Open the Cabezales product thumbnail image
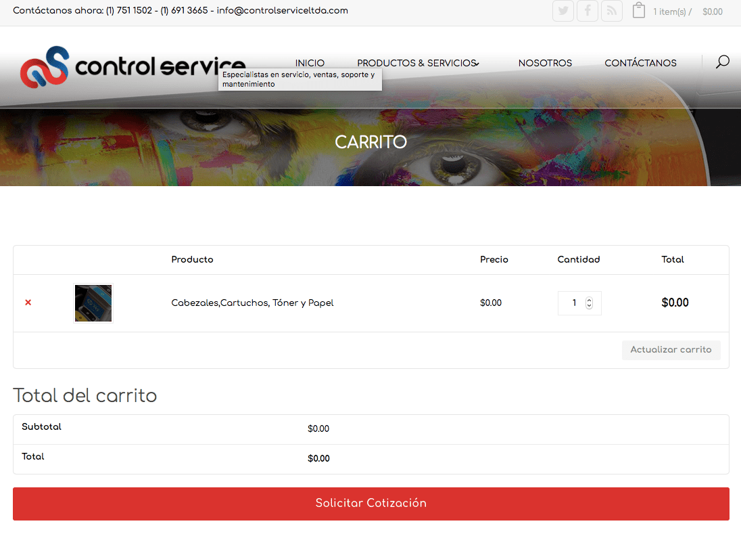Screen dimensions: 741x553 click(x=93, y=303)
